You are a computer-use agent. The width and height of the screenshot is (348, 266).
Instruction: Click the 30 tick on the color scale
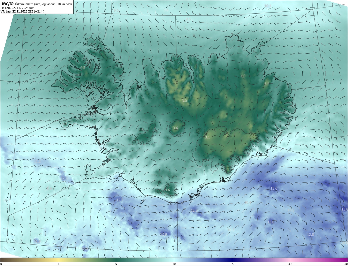tap(290, 264)
